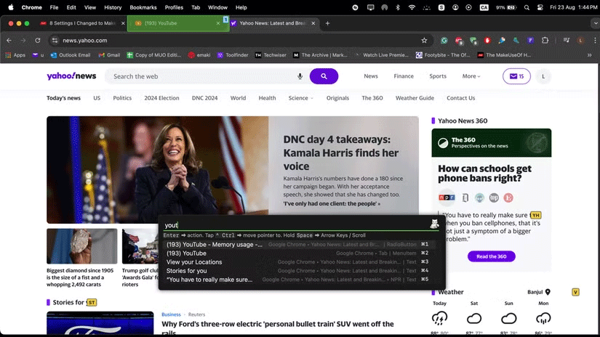Open Spotlight search in menu bar

click(x=527, y=7)
